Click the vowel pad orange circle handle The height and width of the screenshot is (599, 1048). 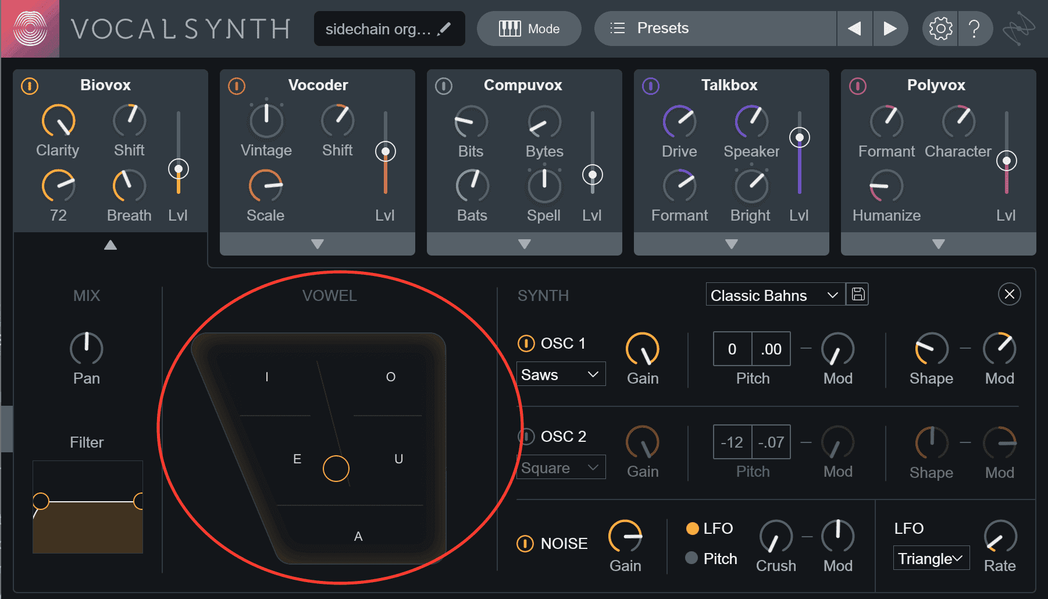[x=336, y=469]
